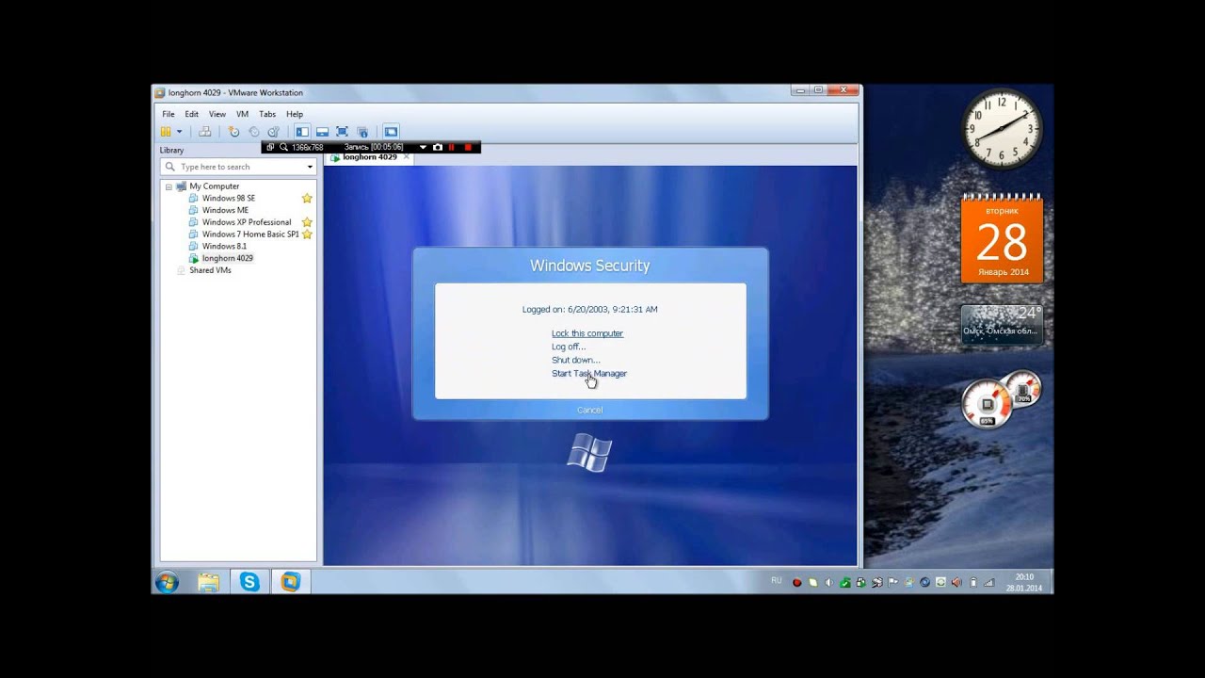Toggle favorite star for Windows 7 Home Basic
This screenshot has height=678, width=1205.
pyautogui.click(x=307, y=234)
